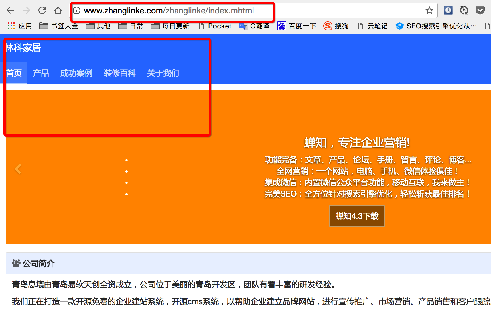491x310 pixels.
Task: Click the 公司简介 panel heading
Action: [x=38, y=263]
